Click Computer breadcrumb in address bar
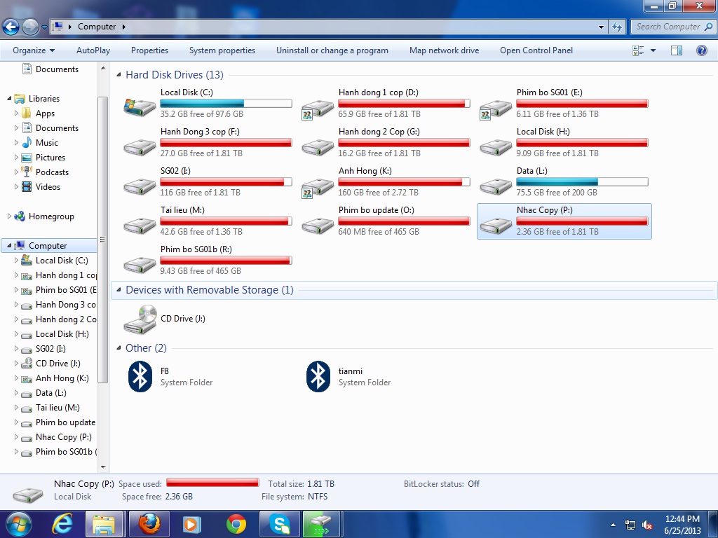This screenshot has height=538, width=718. click(97, 27)
